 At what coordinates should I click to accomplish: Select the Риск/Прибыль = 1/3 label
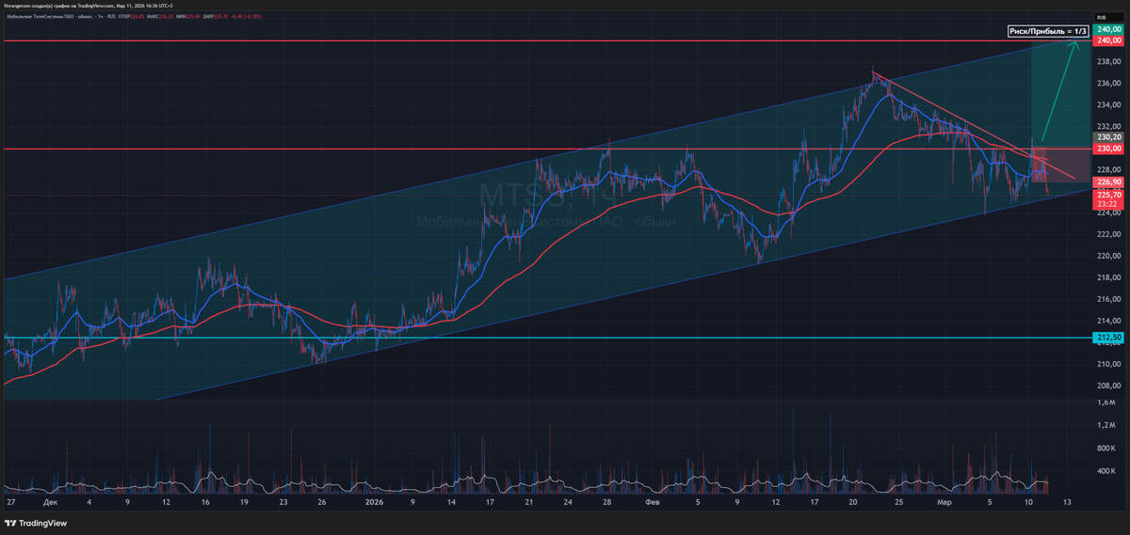pyautogui.click(x=1047, y=32)
